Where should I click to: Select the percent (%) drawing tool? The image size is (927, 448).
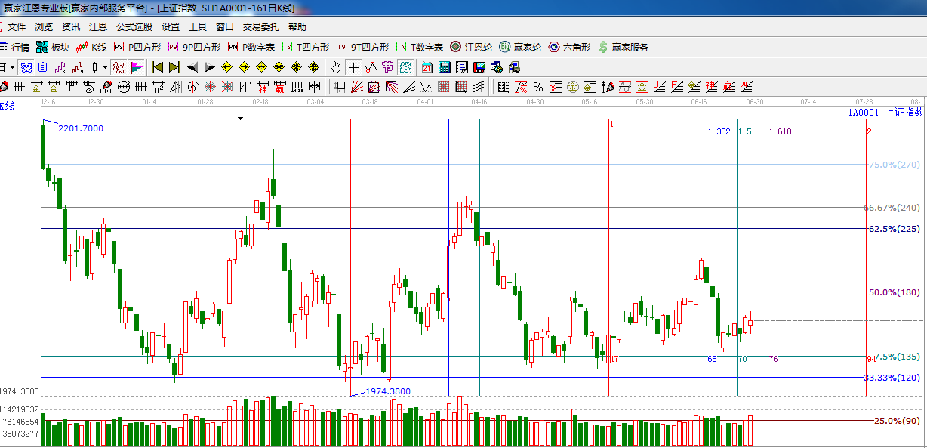[x=538, y=87]
